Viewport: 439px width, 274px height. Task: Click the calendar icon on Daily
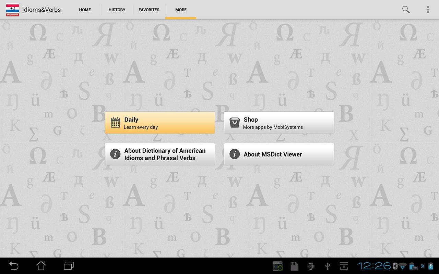tap(115, 123)
